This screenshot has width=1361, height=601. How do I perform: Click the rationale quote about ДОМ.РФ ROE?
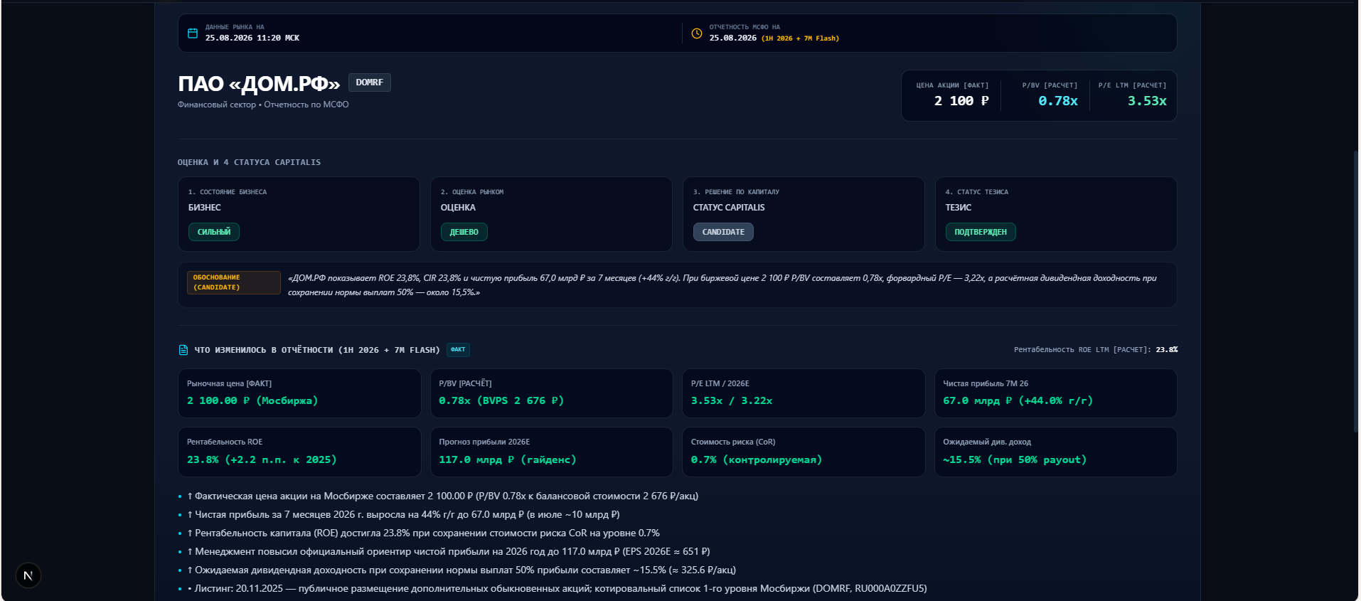point(722,285)
